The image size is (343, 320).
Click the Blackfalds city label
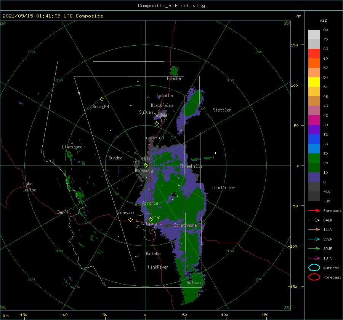click(162, 105)
